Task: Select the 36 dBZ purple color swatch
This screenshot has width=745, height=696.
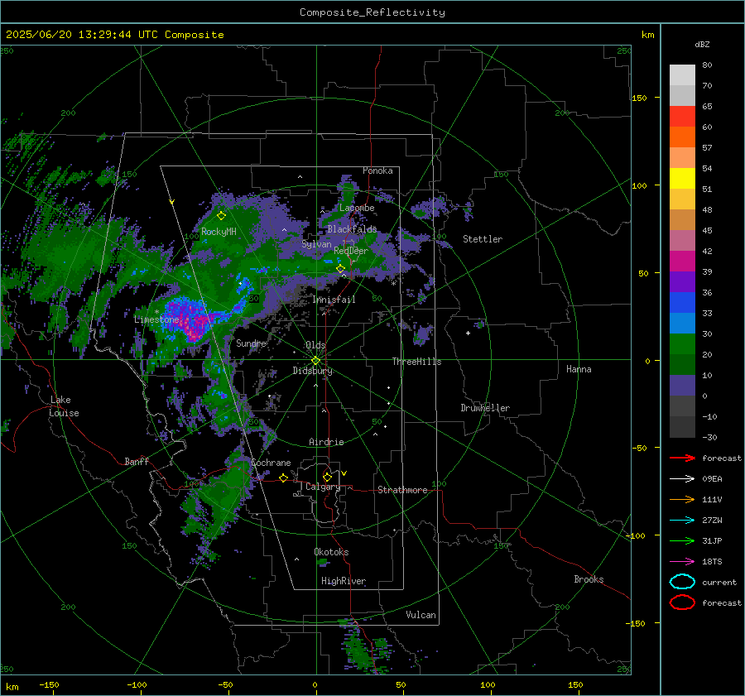Action: (x=682, y=281)
